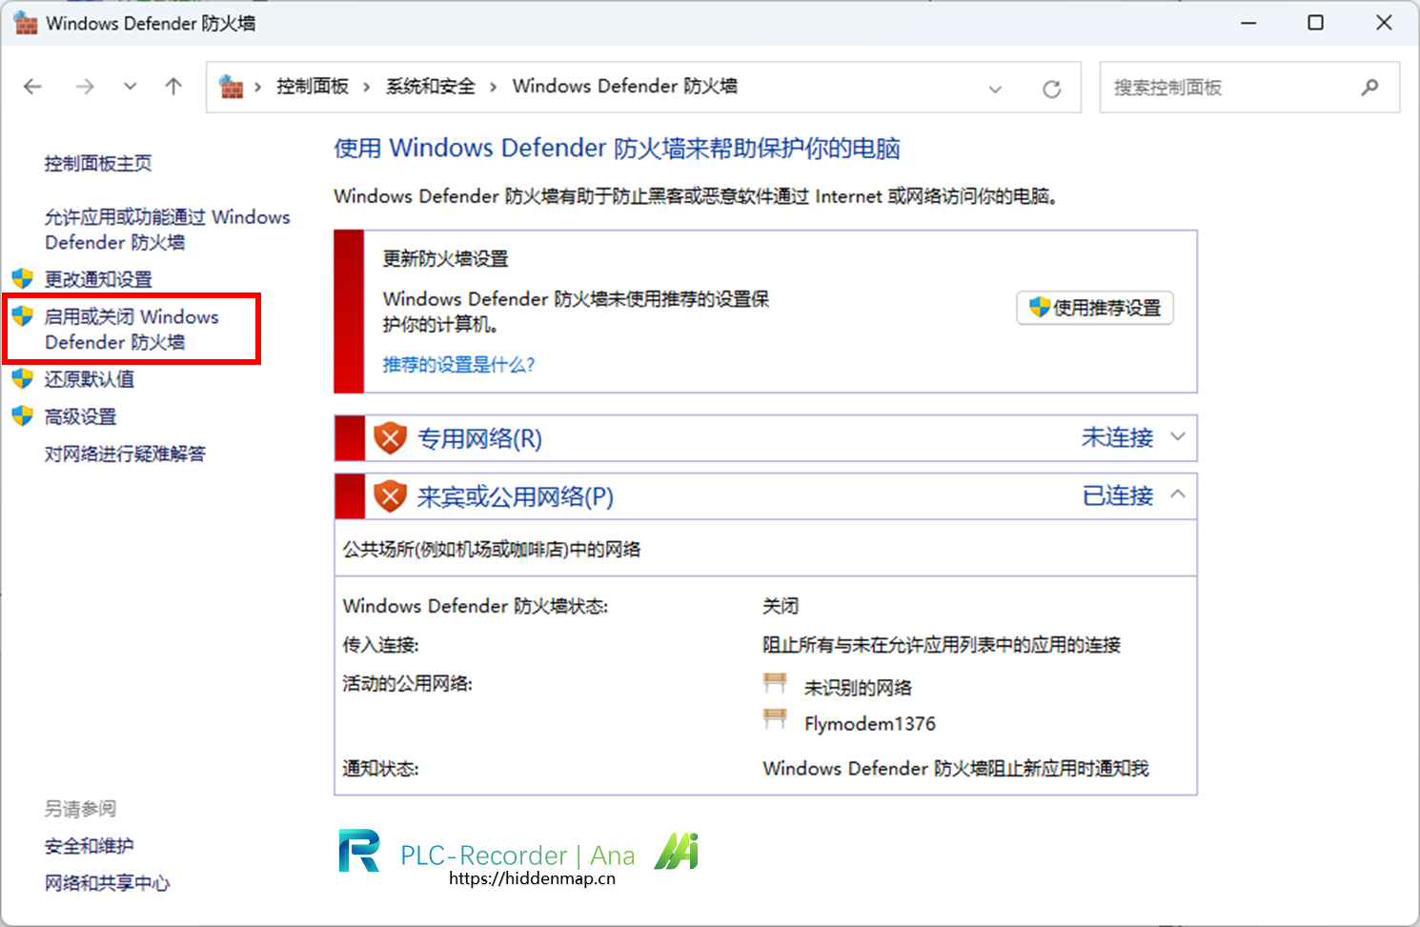Image resolution: width=1420 pixels, height=927 pixels.
Task: Click the window title bar firewall icon
Action: pos(26,23)
